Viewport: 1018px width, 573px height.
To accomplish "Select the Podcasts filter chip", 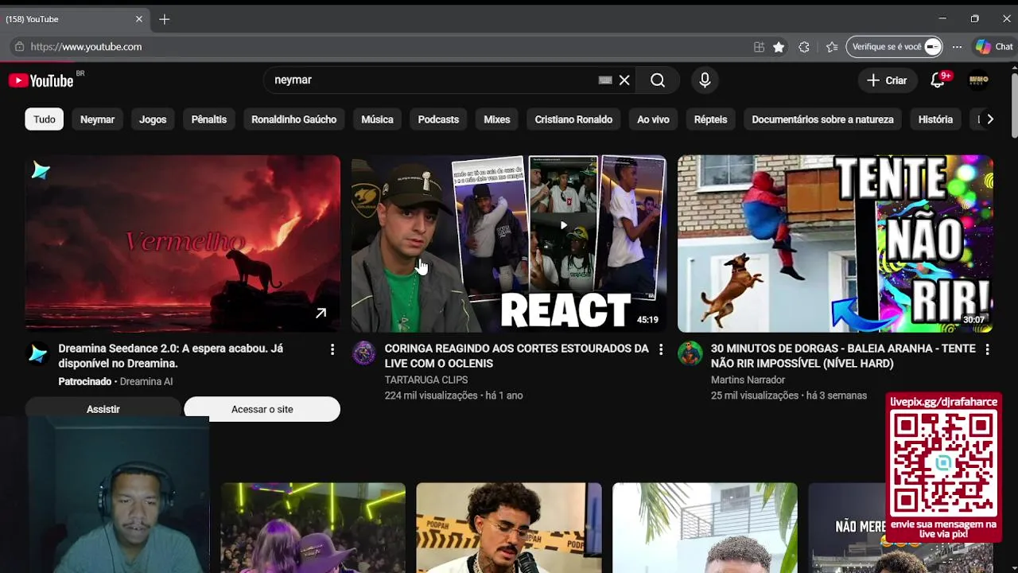I will [438, 119].
